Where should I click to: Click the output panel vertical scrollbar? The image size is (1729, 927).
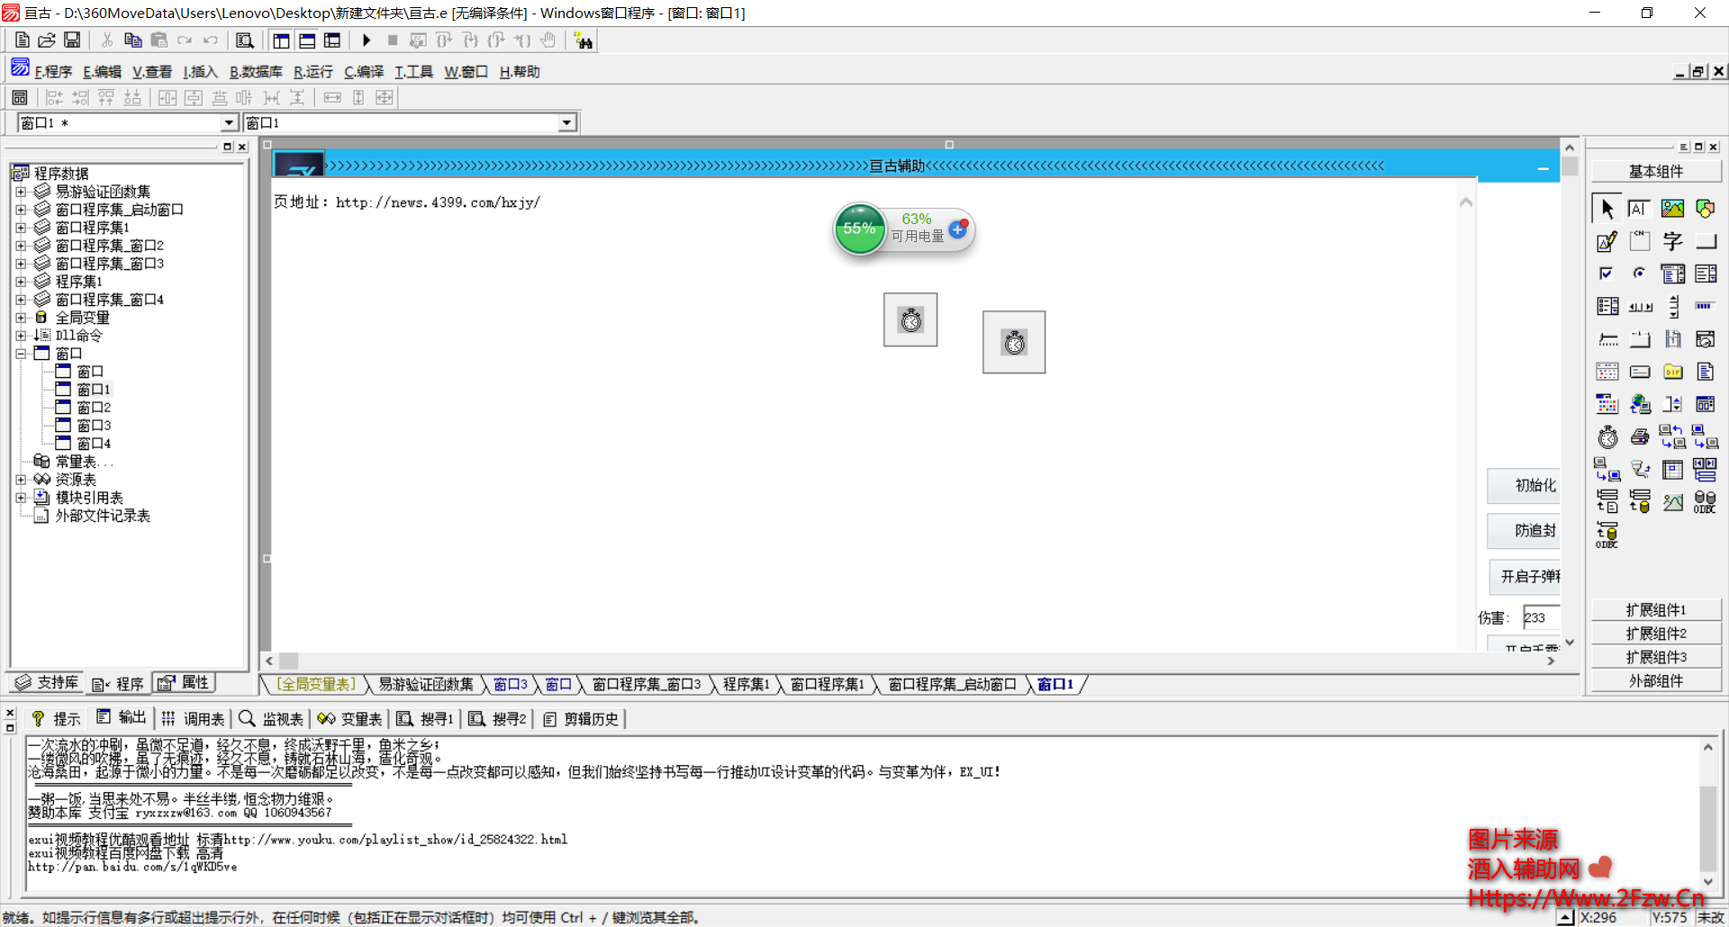click(x=1707, y=814)
